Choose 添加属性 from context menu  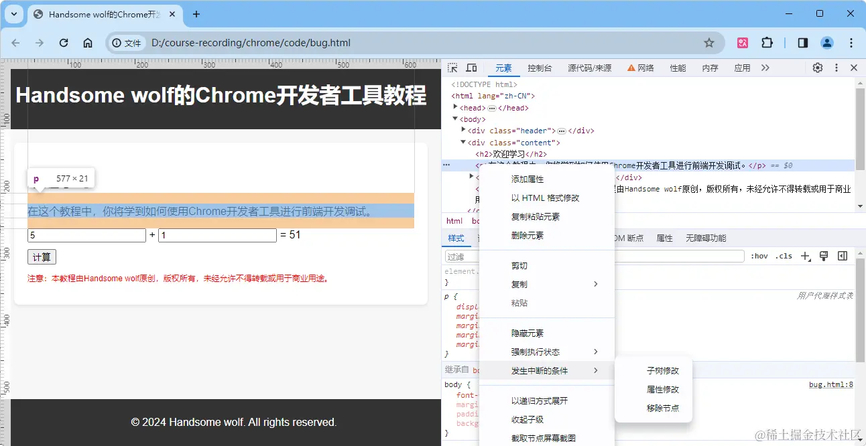[547, 179]
